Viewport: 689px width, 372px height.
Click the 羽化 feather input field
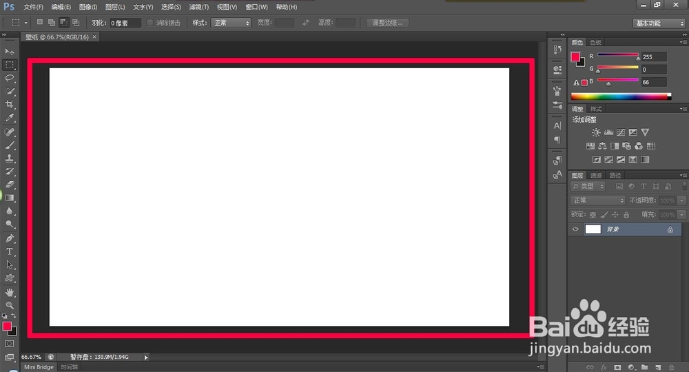(125, 23)
